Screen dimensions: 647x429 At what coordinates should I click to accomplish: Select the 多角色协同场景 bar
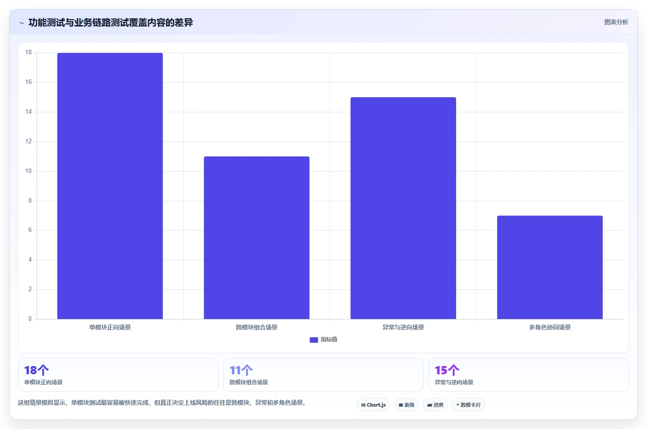coord(550,267)
